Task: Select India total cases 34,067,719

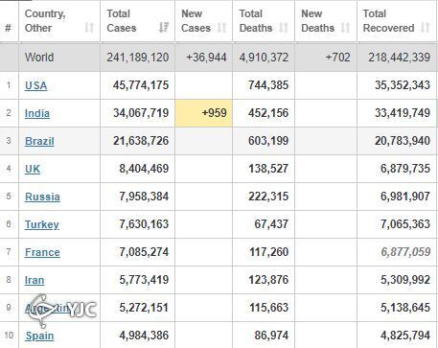Action: (141, 113)
